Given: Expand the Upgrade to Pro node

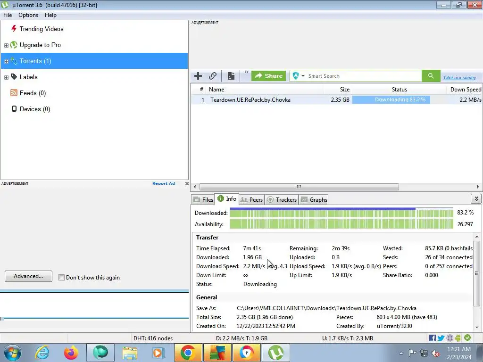Looking at the screenshot, I should 6,46.
